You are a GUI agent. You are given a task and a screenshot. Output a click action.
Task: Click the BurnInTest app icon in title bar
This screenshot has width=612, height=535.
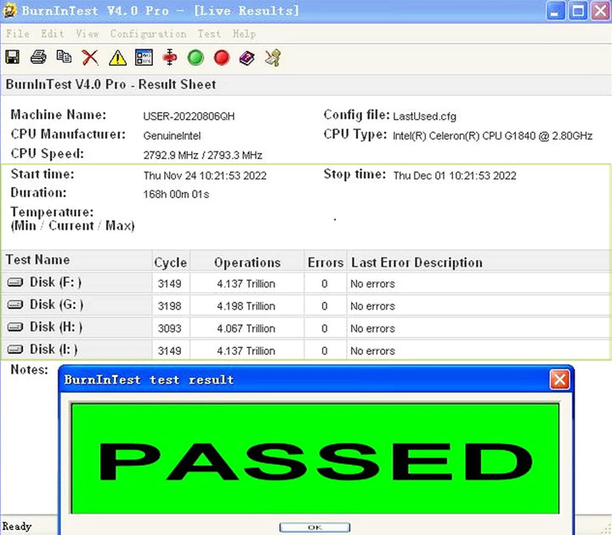coord(9,10)
